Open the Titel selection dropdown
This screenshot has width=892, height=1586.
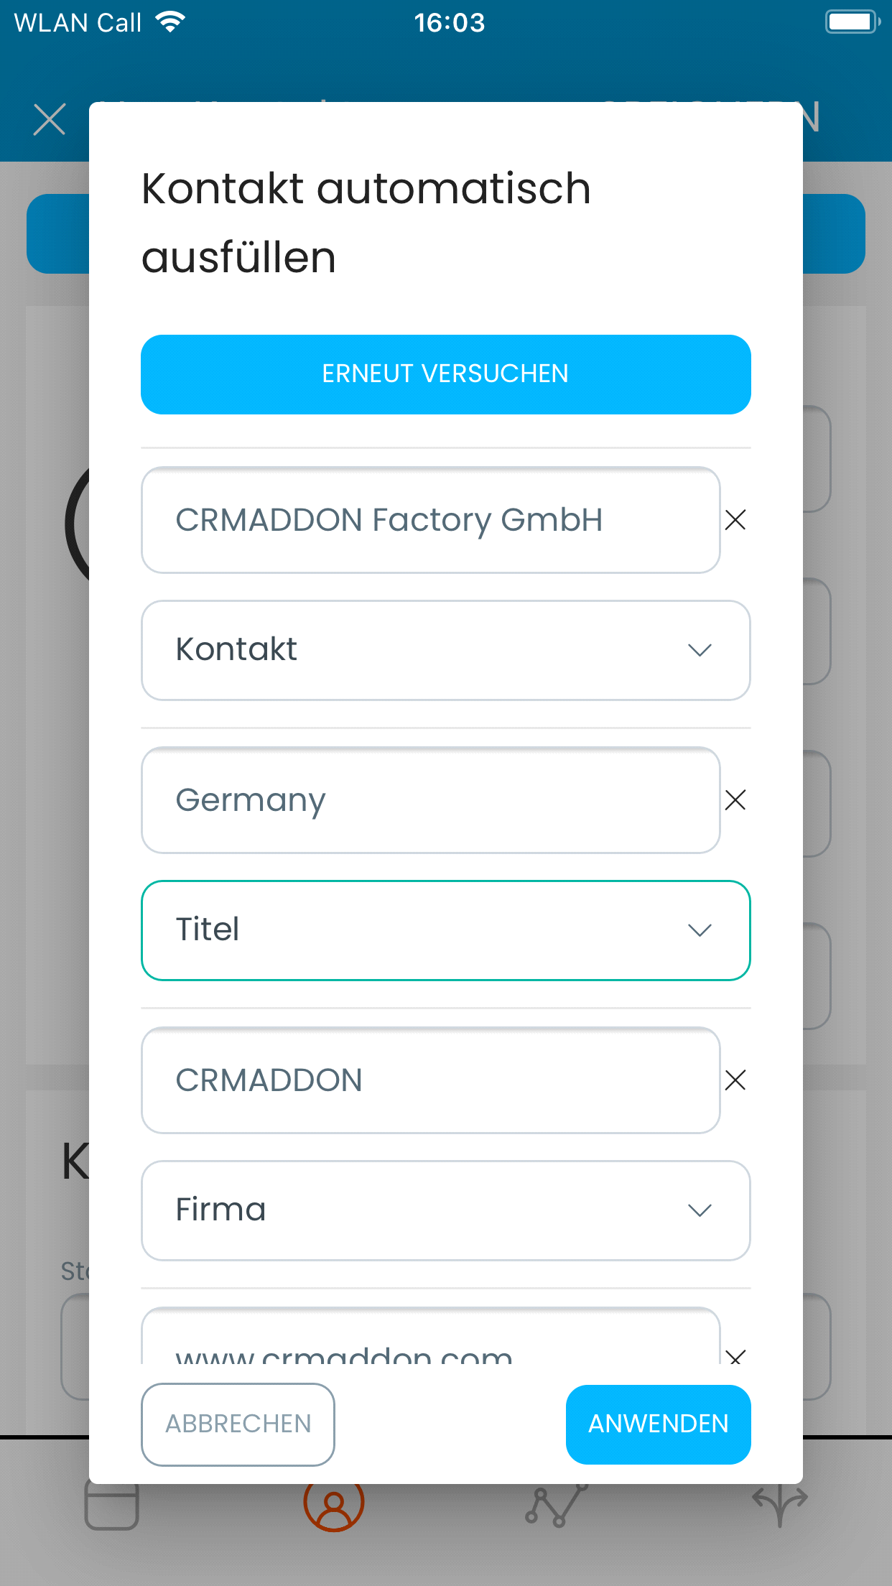click(x=445, y=929)
